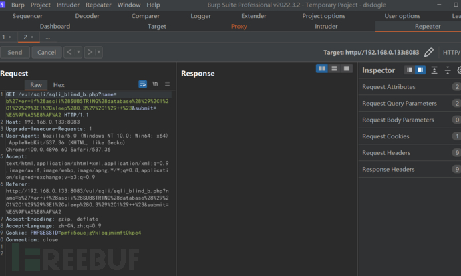Click the Upgrade-Insecure-Requests header line
The width and height of the screenshot is (461, 276).
49,129
